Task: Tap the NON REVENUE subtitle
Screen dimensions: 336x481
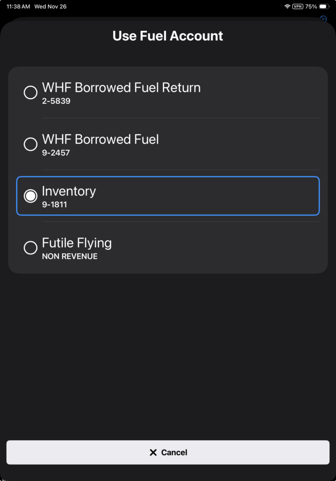Action: click(x=70, y=256)
